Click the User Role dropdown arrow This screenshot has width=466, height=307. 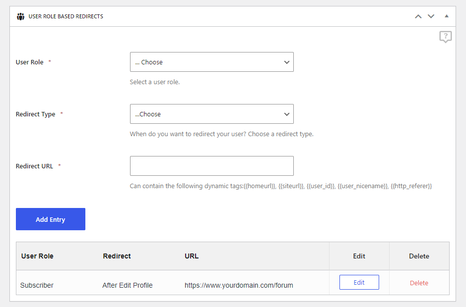coord(286,62)
